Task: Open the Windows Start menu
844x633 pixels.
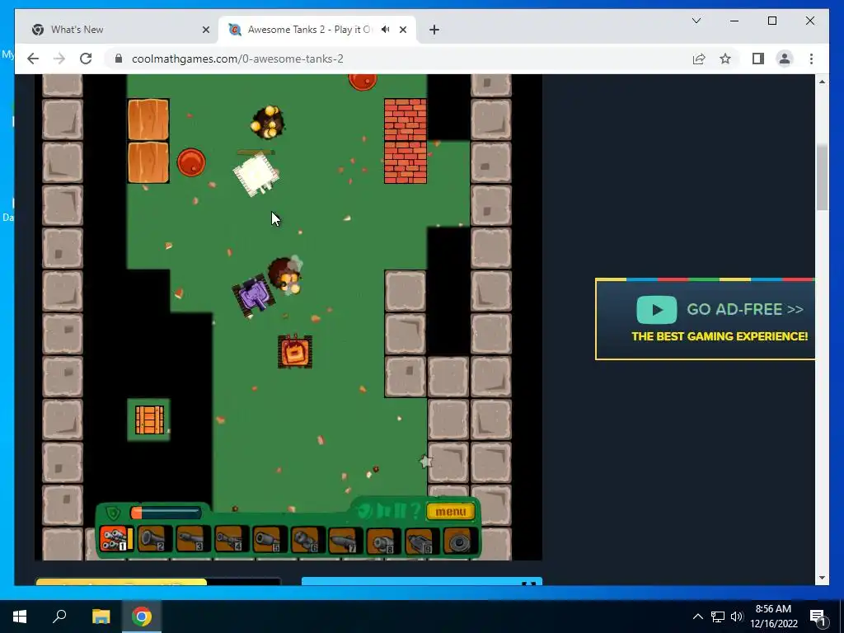Action: pos(20,617)
